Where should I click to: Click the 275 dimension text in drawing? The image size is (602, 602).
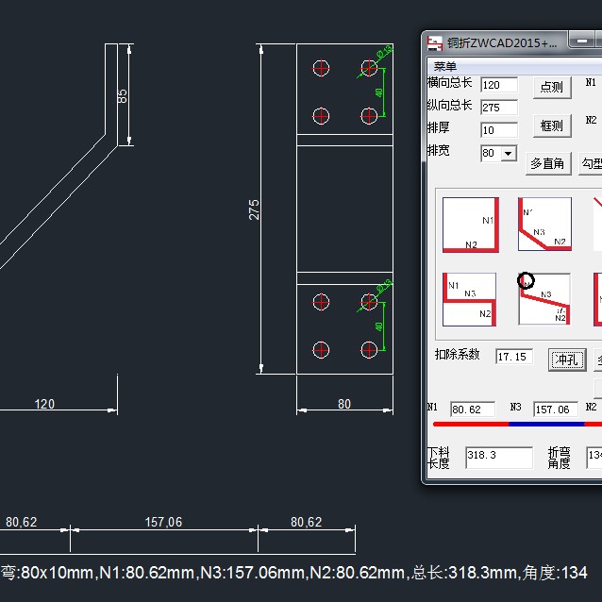(254, 209)
